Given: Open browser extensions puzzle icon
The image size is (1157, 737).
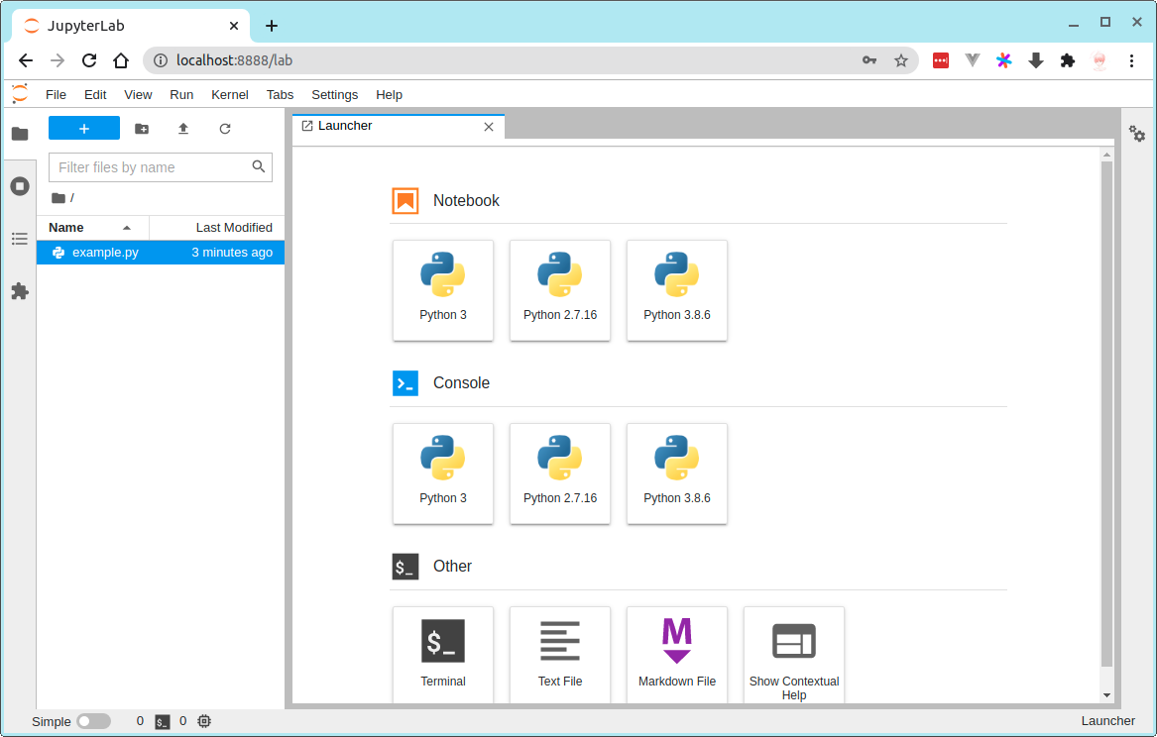Looking at the screenshot, I should [x=1068, y=60].
